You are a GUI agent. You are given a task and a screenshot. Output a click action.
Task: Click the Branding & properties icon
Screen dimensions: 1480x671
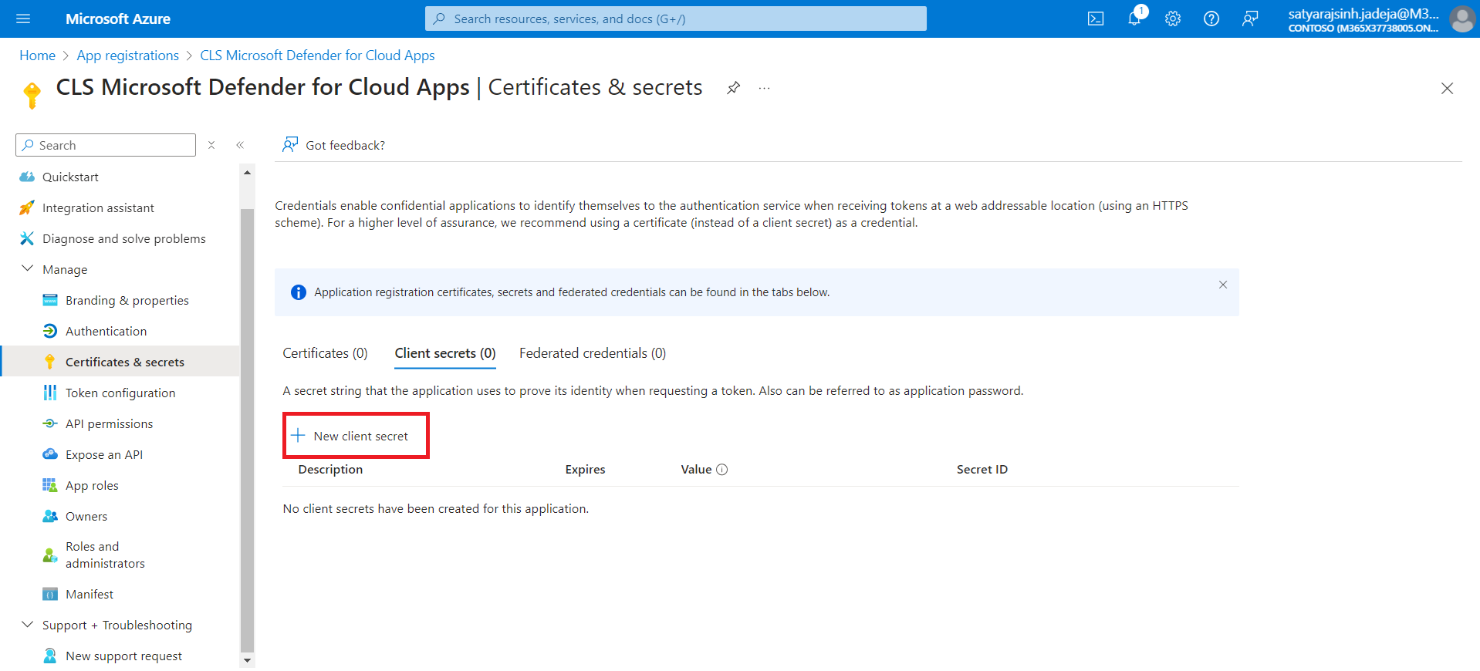[50, 300]
